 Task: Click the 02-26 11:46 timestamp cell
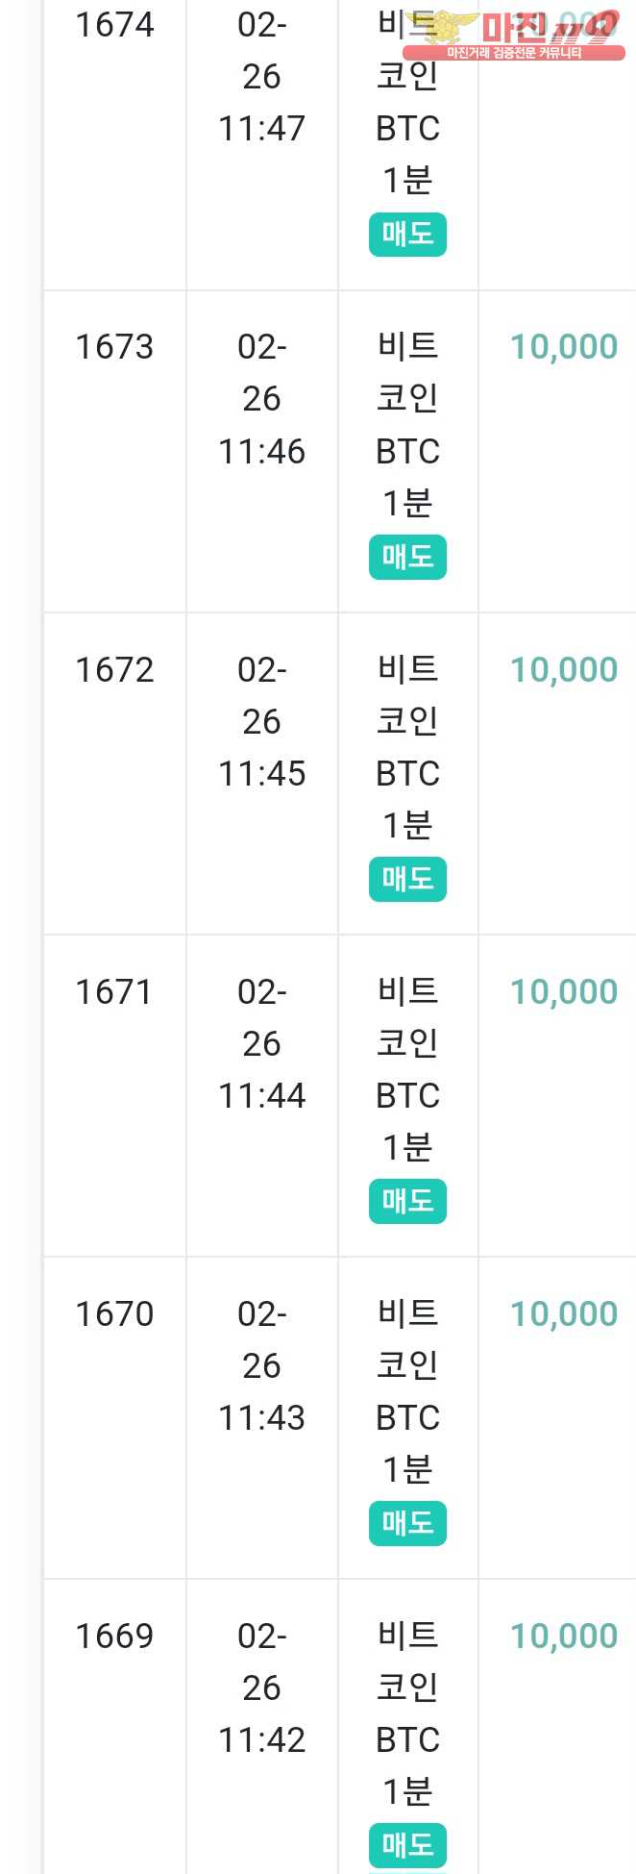261,399
